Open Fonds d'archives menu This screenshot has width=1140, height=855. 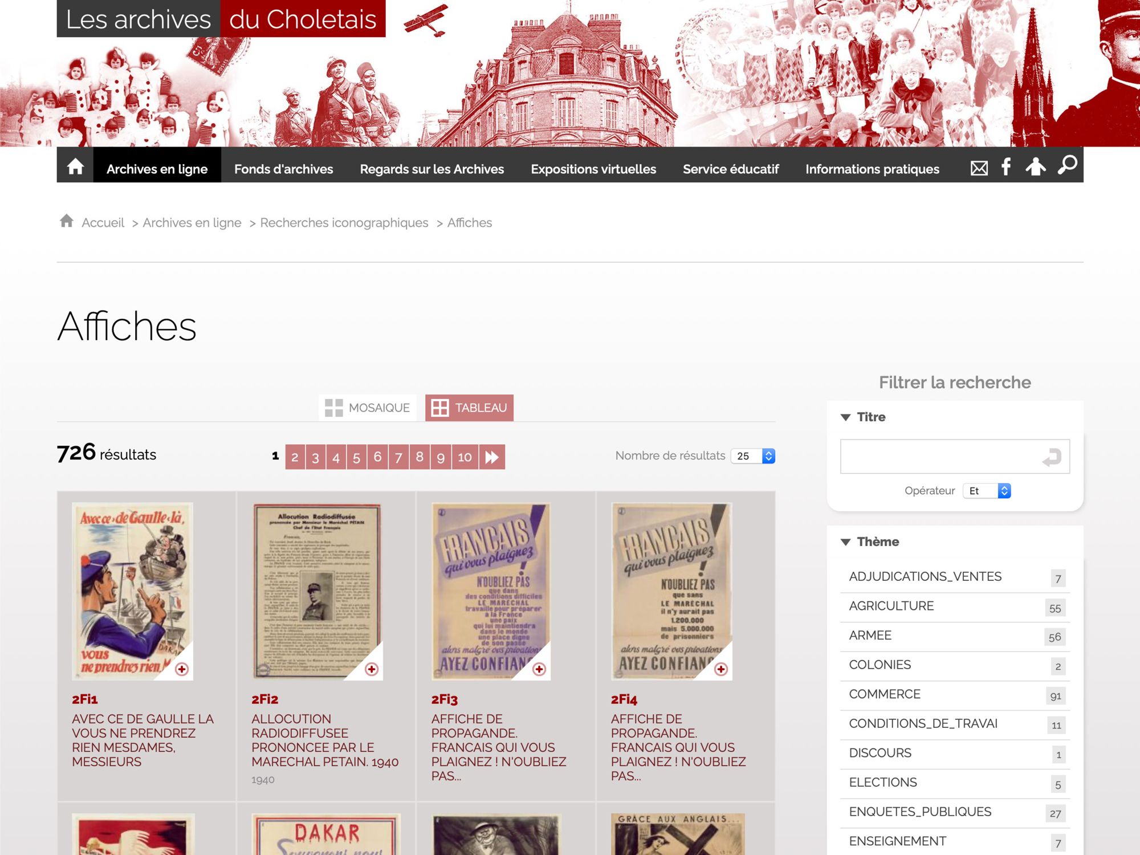coord(283,169)
